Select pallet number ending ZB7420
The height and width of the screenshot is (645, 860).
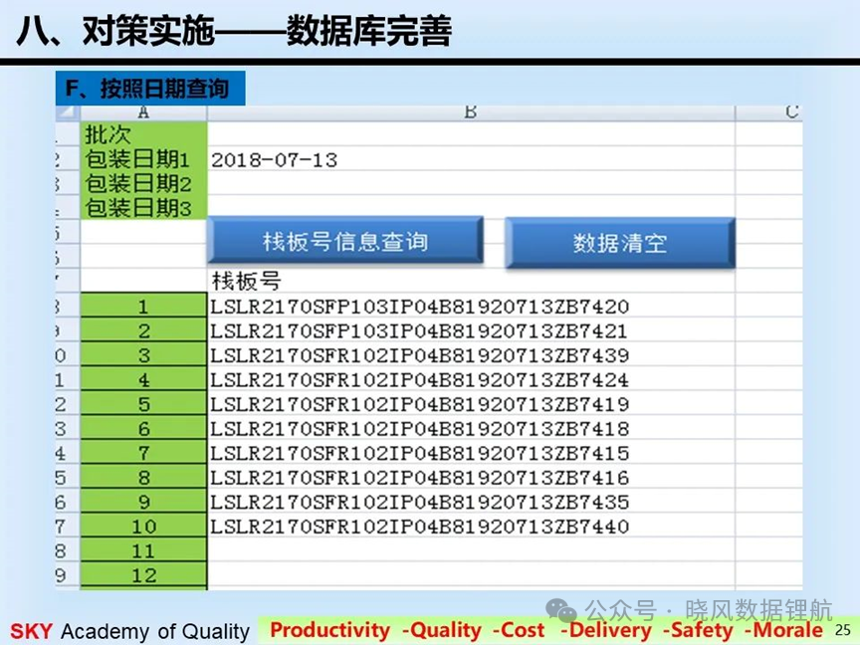tap(471, 306)
